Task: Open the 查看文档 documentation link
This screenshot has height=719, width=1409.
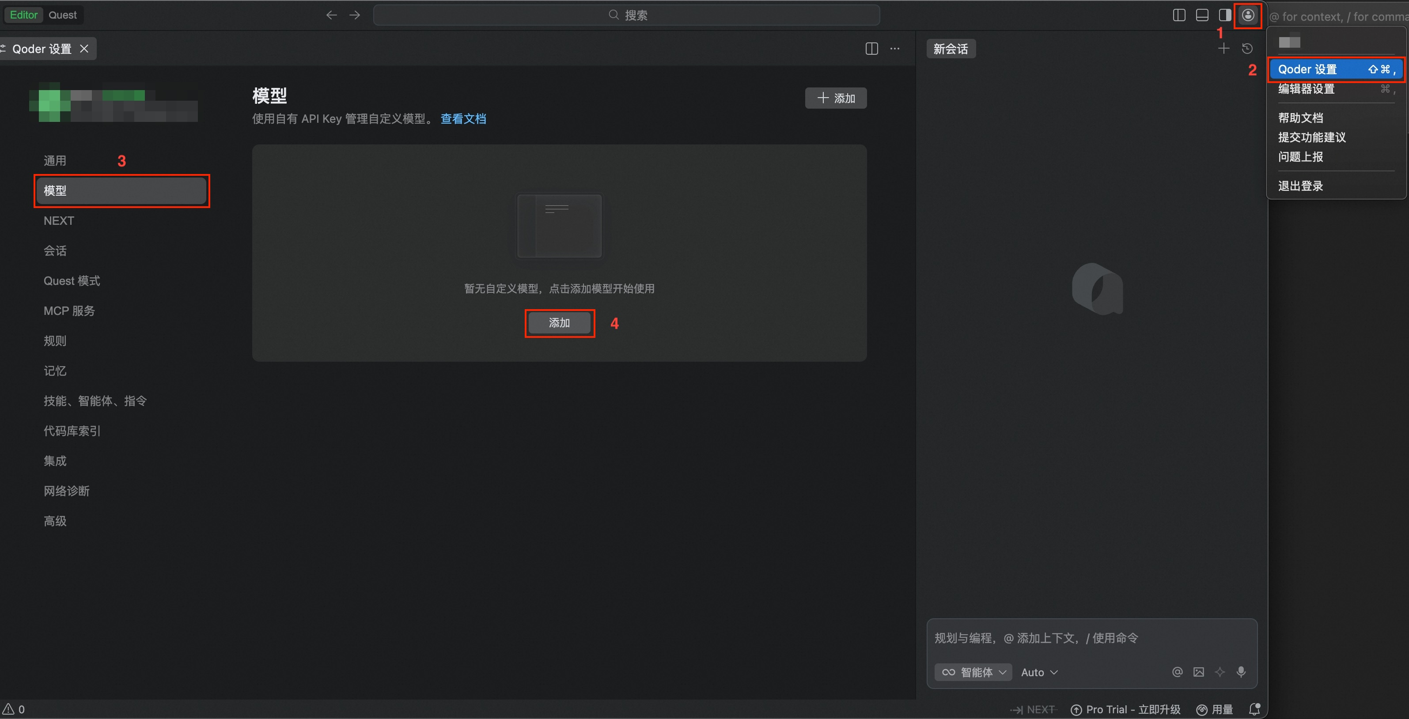Action: pyautogui.click(x=463, y=119)
